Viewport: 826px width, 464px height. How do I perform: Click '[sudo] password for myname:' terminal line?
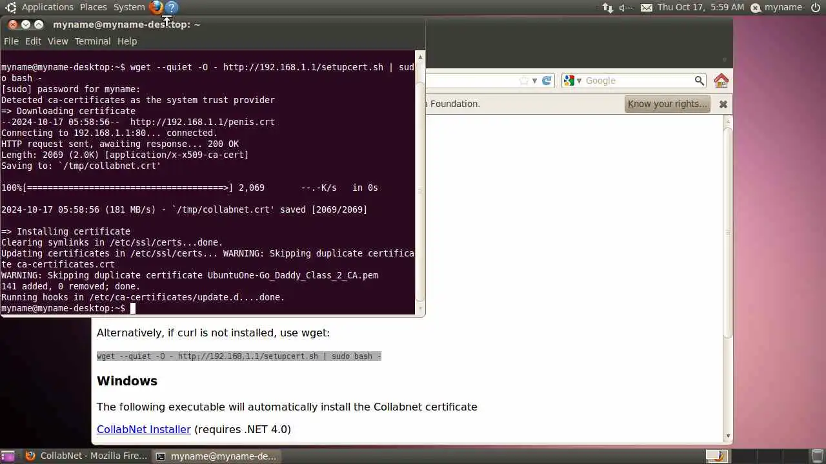pos(70,89)
